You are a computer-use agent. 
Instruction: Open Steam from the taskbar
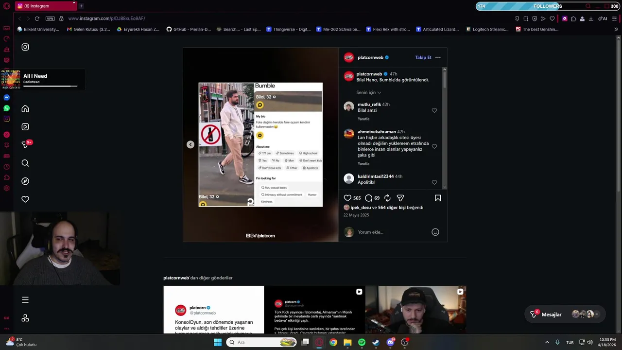click(376, 342)
